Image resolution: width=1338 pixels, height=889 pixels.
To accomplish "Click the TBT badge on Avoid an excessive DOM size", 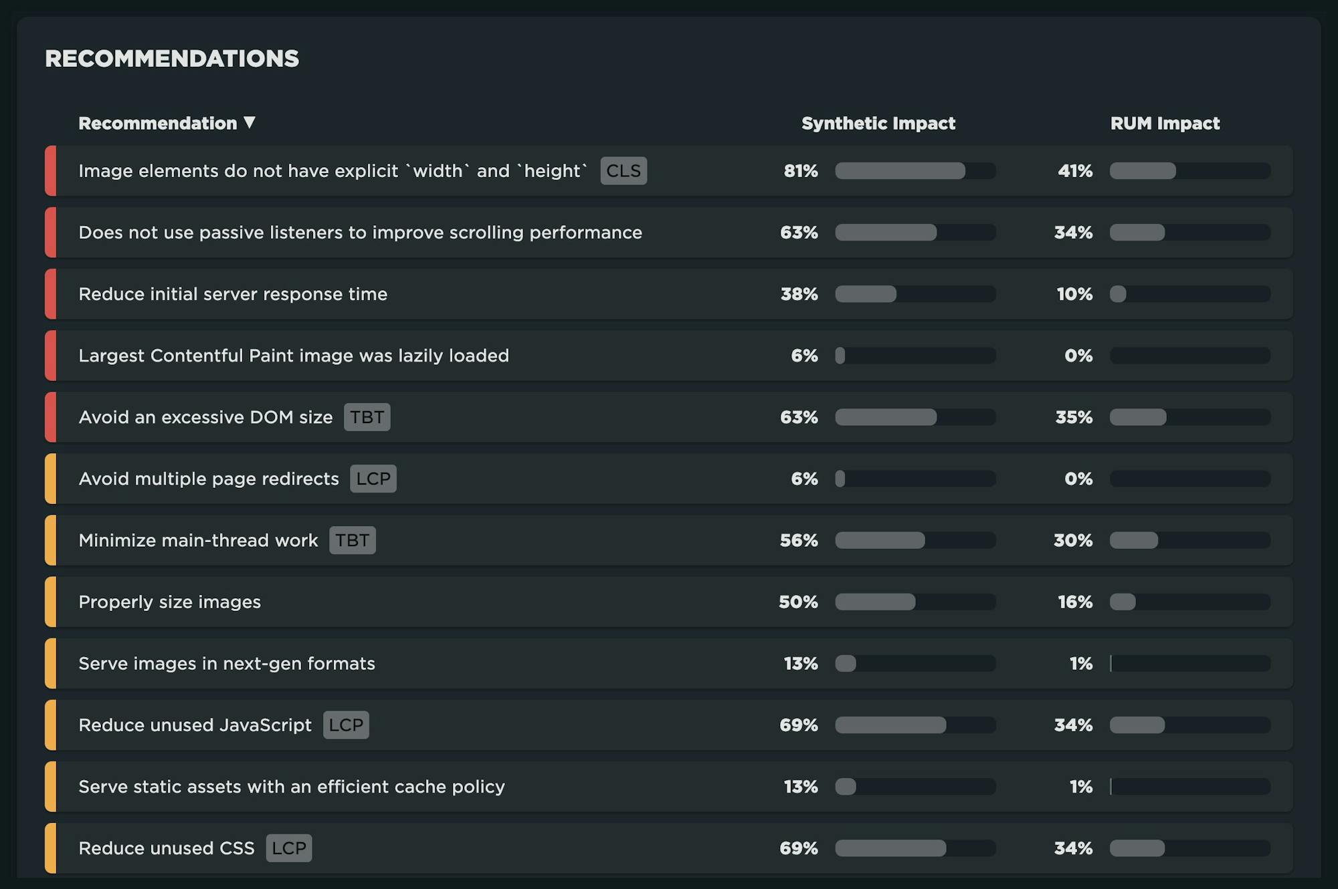I will pos(367,416).
